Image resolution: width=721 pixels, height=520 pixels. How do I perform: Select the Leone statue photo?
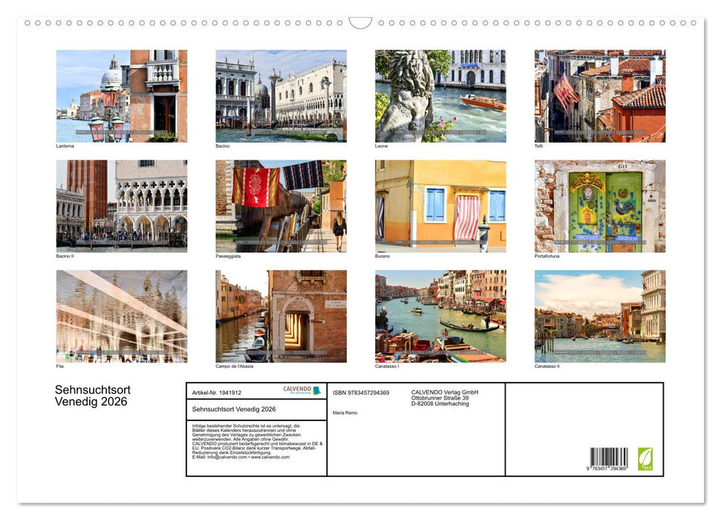[440, 95]
